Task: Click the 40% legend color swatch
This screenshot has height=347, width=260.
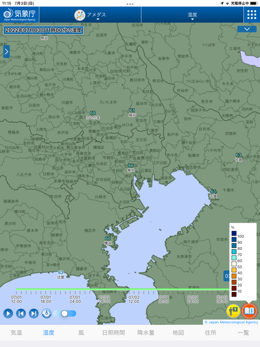Action: coord(234,270)
